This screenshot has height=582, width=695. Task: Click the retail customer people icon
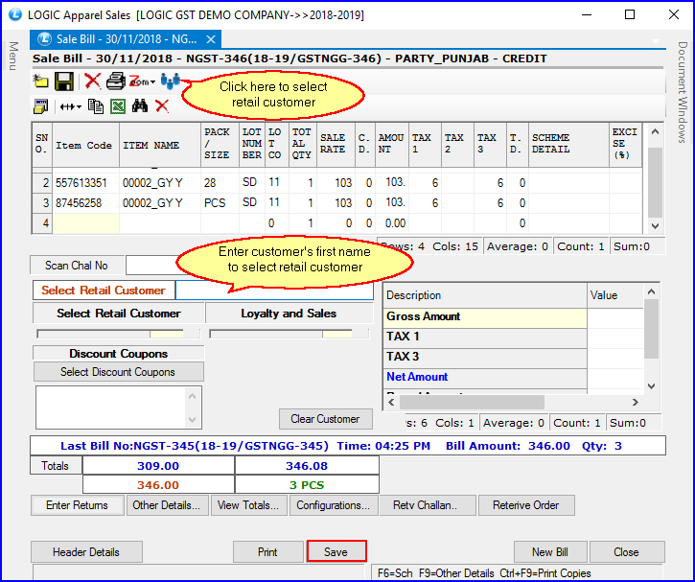(170, 81)
